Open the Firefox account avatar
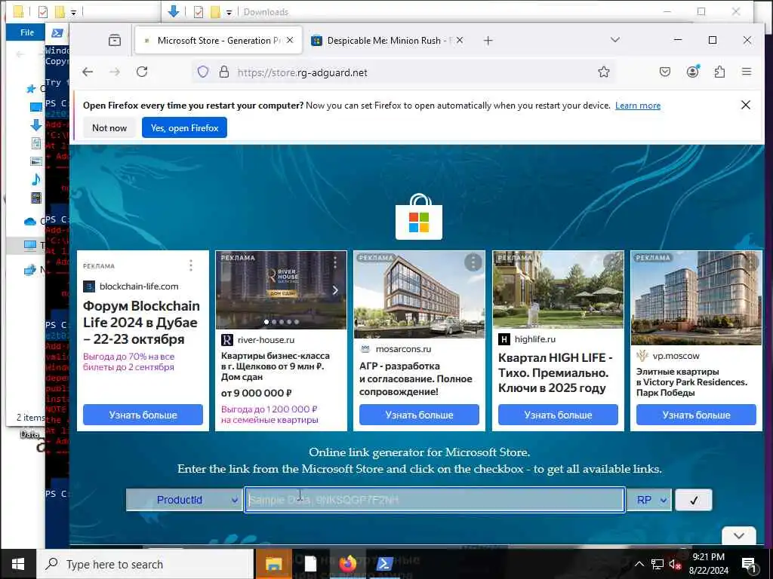This screenshot has height=579, width=773. click(x=693, y=72)
